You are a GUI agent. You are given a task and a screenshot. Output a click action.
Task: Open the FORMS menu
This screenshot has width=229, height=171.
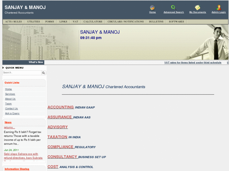tap(50, 22)
